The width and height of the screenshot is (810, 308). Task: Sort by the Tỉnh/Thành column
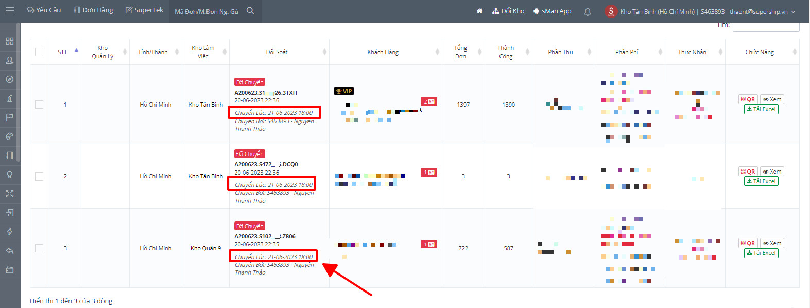pos(156,52)
